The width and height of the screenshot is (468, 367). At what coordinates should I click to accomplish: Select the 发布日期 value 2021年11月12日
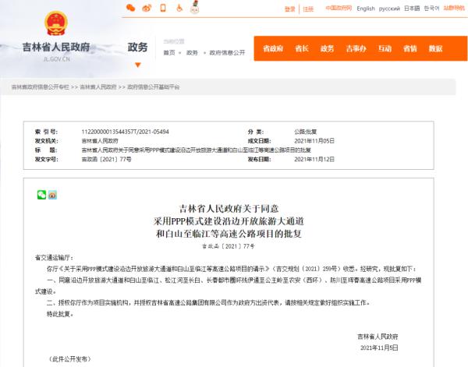pyautogui.click(x=314, y=160)
